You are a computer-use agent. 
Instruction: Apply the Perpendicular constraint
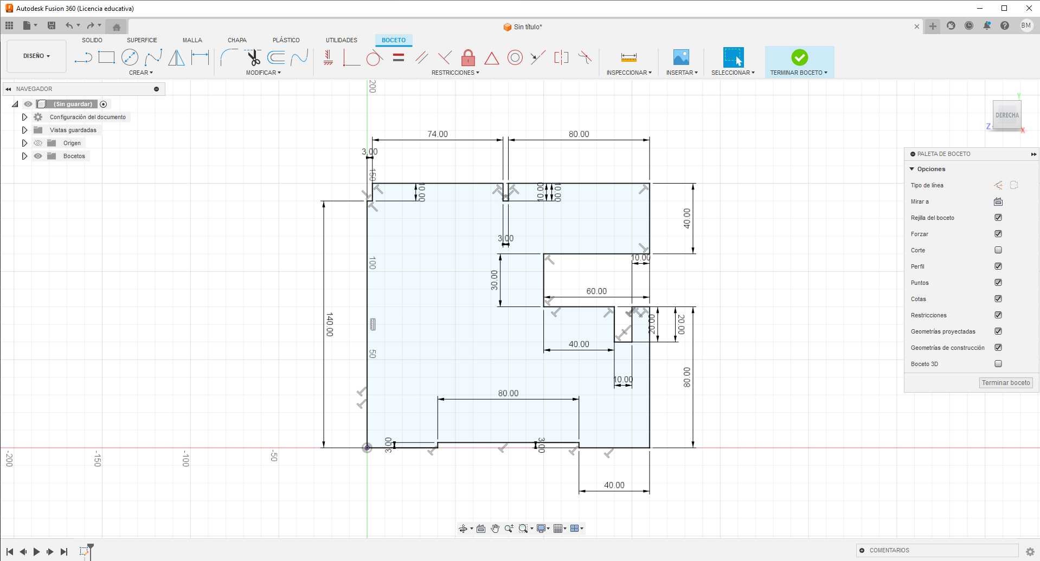[445, 57]
